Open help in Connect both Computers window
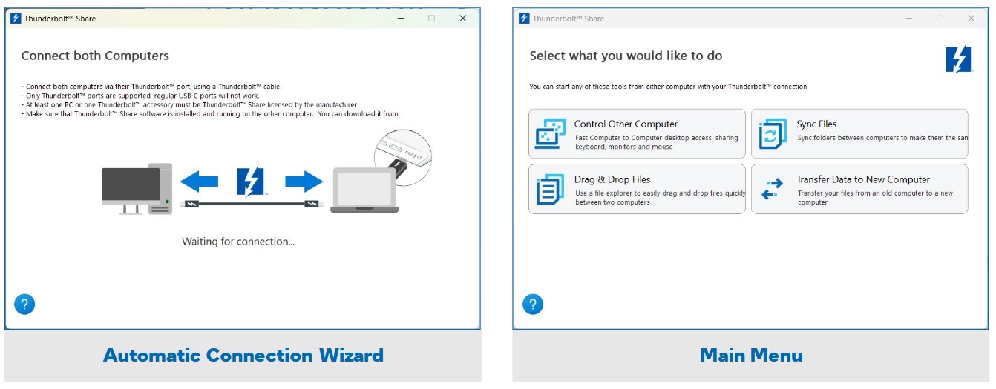996x389 pixels. 24,304
